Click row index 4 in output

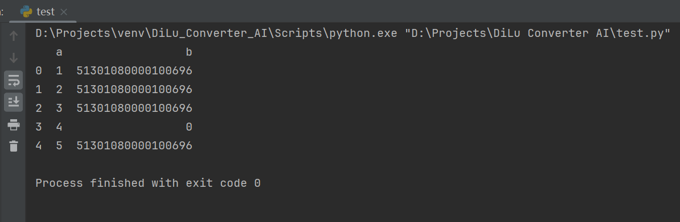39,146
